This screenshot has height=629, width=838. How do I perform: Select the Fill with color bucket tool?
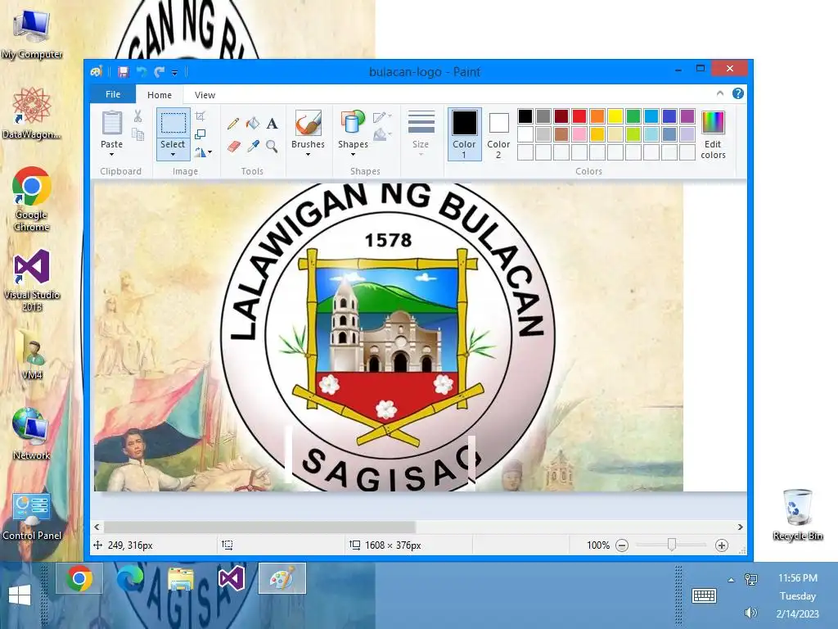tap(253, 124)
